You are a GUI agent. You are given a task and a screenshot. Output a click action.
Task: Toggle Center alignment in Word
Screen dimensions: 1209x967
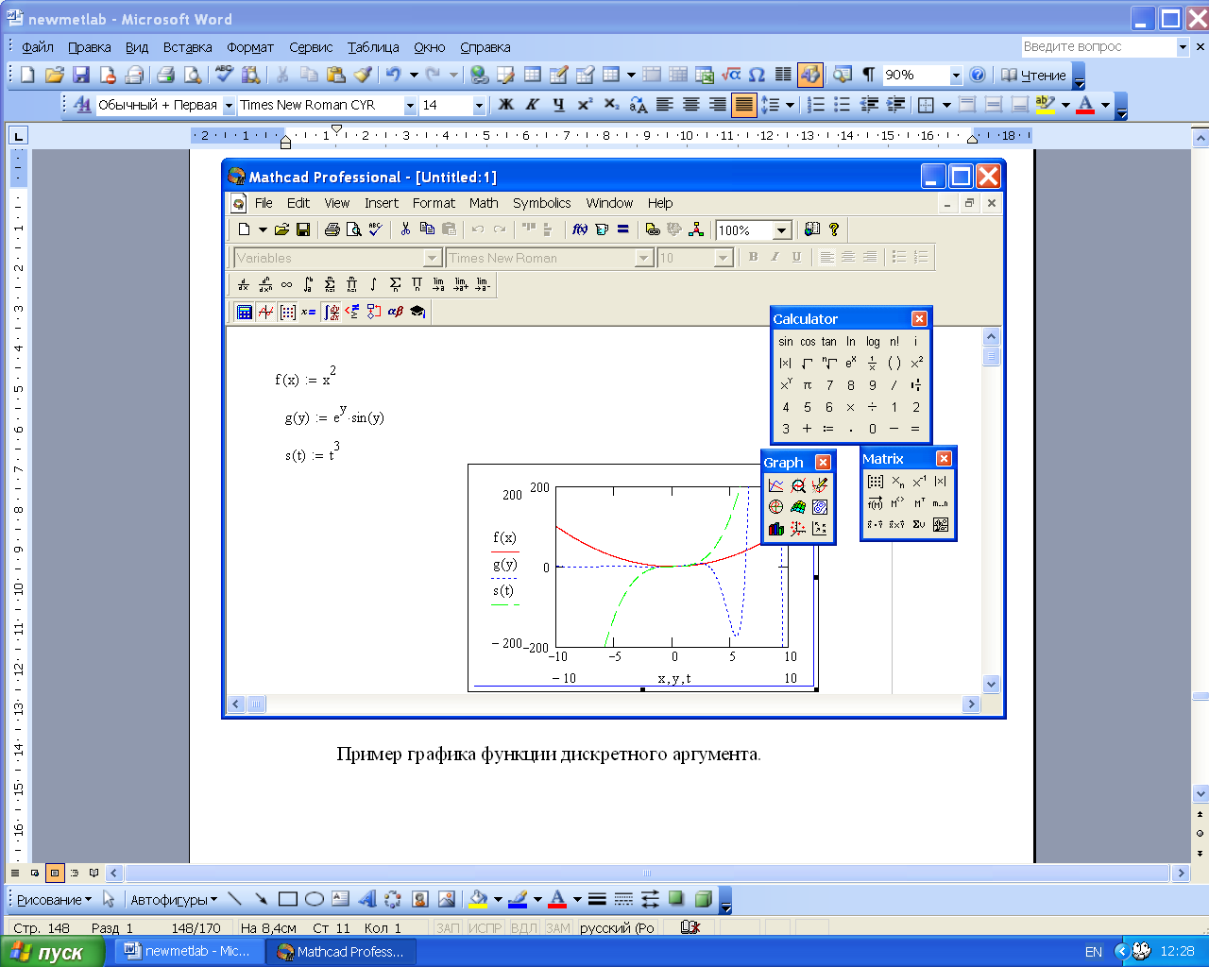pyautogui.click(x=691, y=105)
